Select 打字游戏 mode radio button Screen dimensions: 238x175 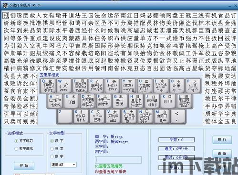click(16, 149)
